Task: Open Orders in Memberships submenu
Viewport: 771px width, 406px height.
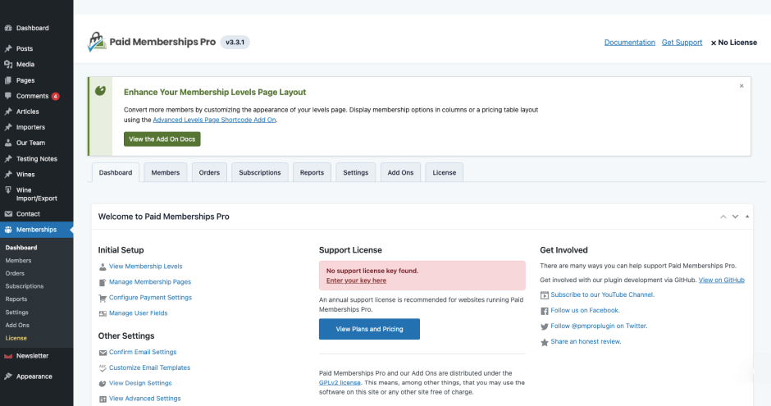Action: [15, 273]
